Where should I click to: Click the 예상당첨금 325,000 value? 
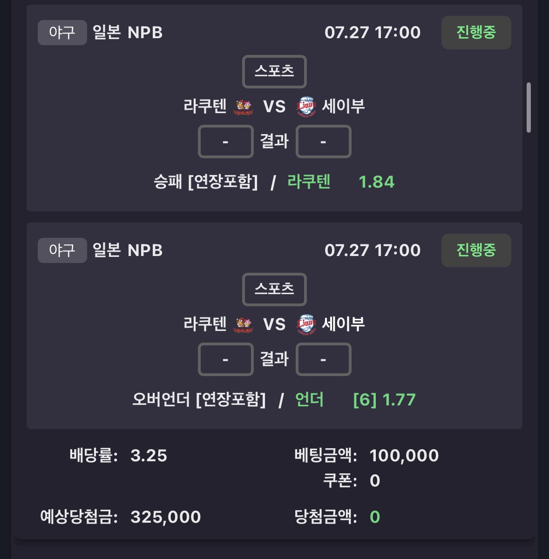pos(166,517)
